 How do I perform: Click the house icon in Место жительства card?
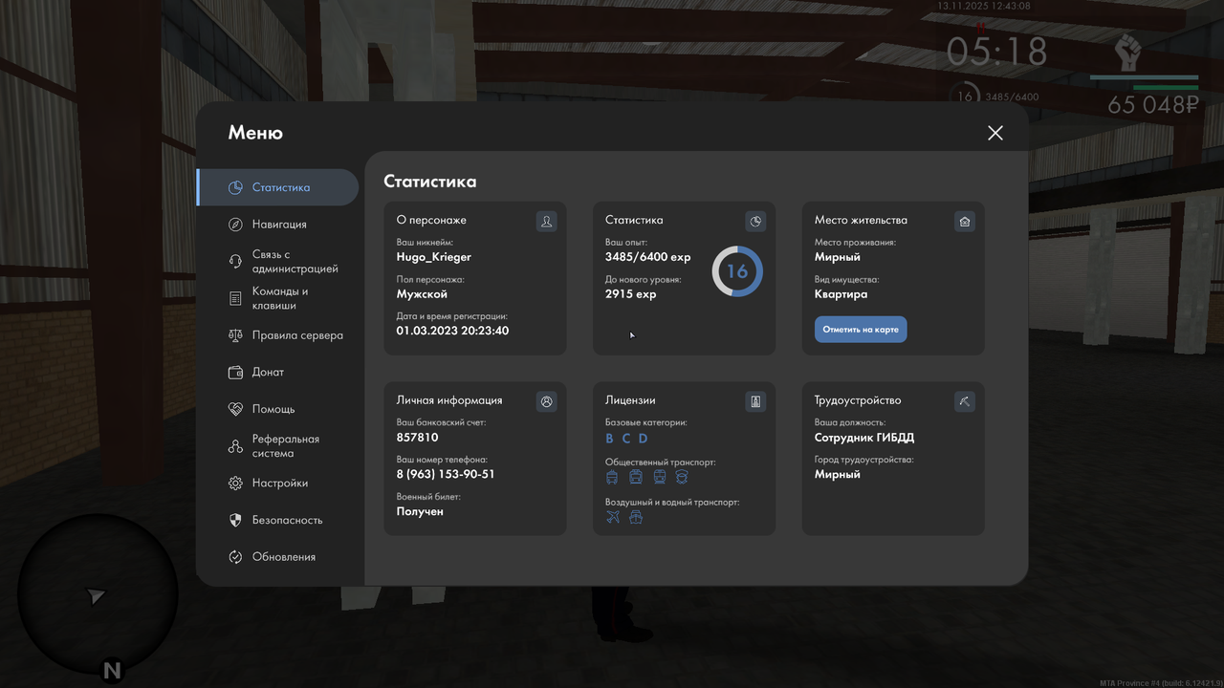pos(965,222)
